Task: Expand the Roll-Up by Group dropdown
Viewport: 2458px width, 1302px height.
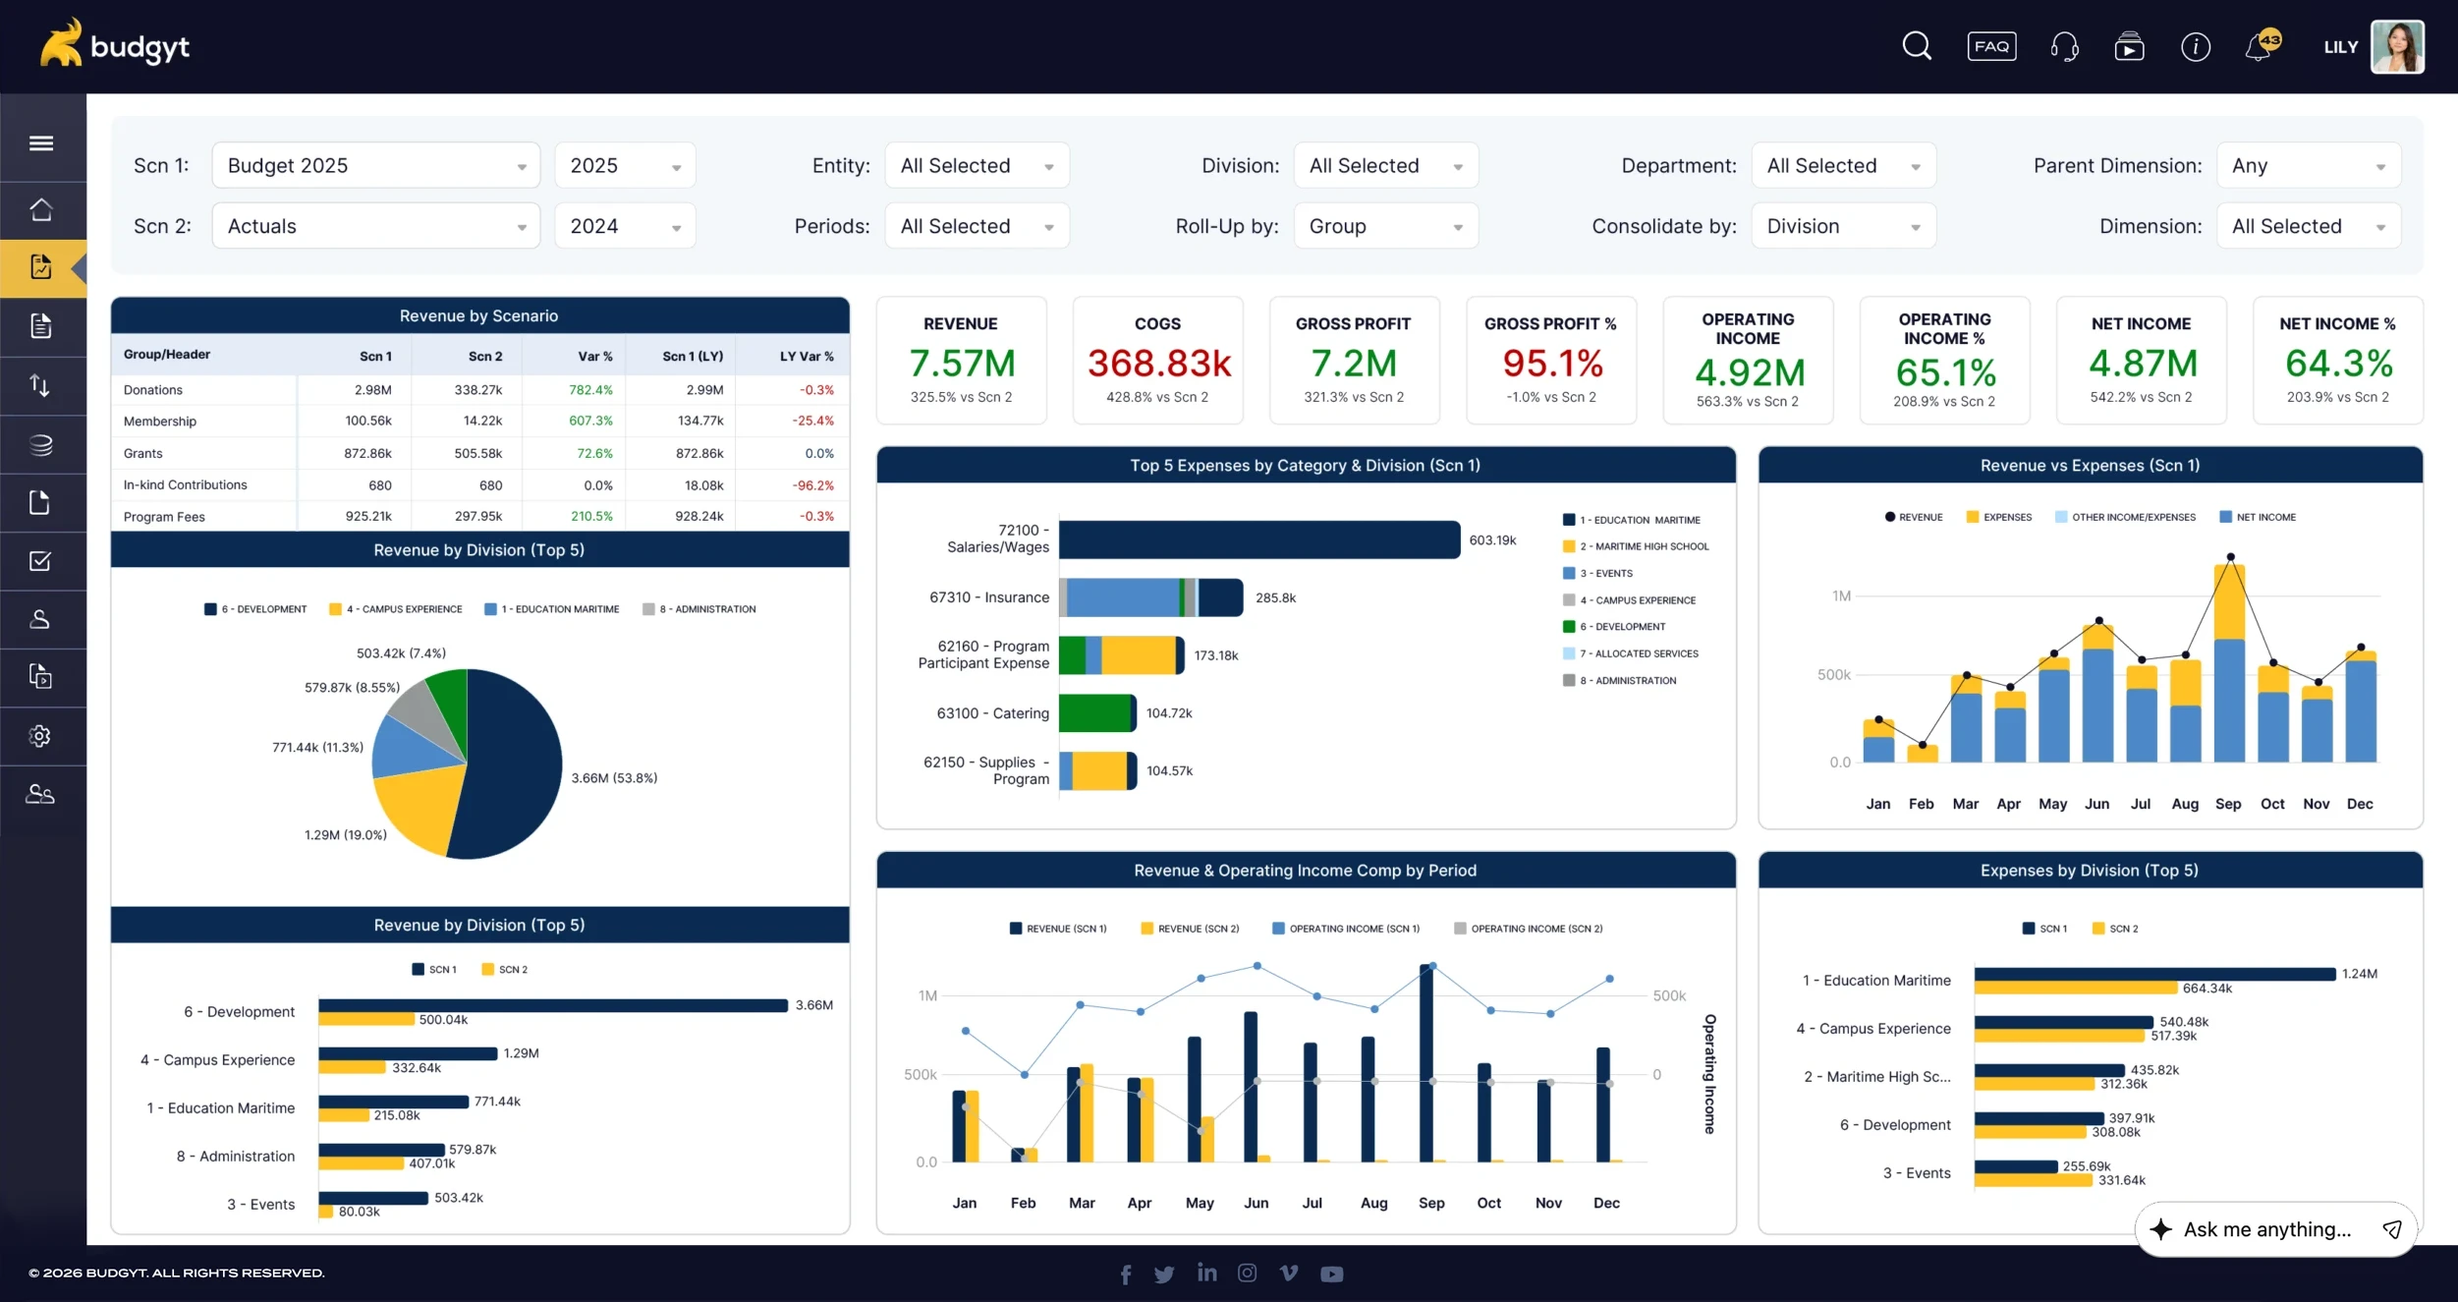Action: point(1384,227)
